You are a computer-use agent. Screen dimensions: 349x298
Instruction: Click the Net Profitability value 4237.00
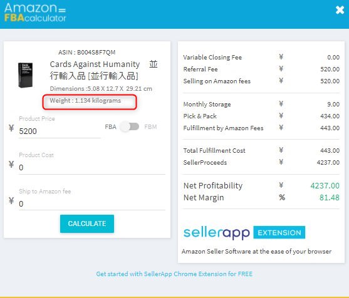(325, 186)
